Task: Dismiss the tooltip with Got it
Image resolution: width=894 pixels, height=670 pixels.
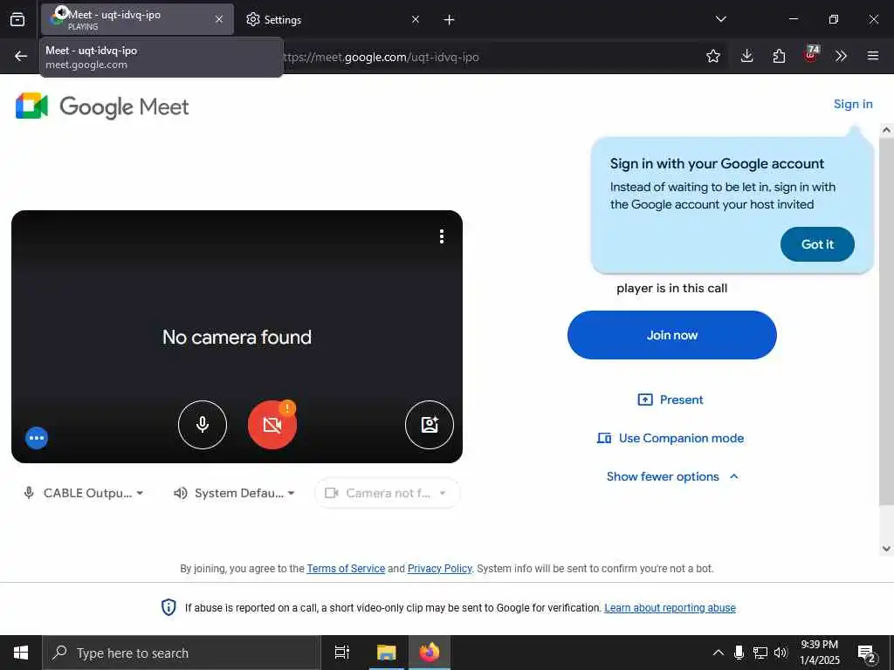Action: (x=817, y=244)
